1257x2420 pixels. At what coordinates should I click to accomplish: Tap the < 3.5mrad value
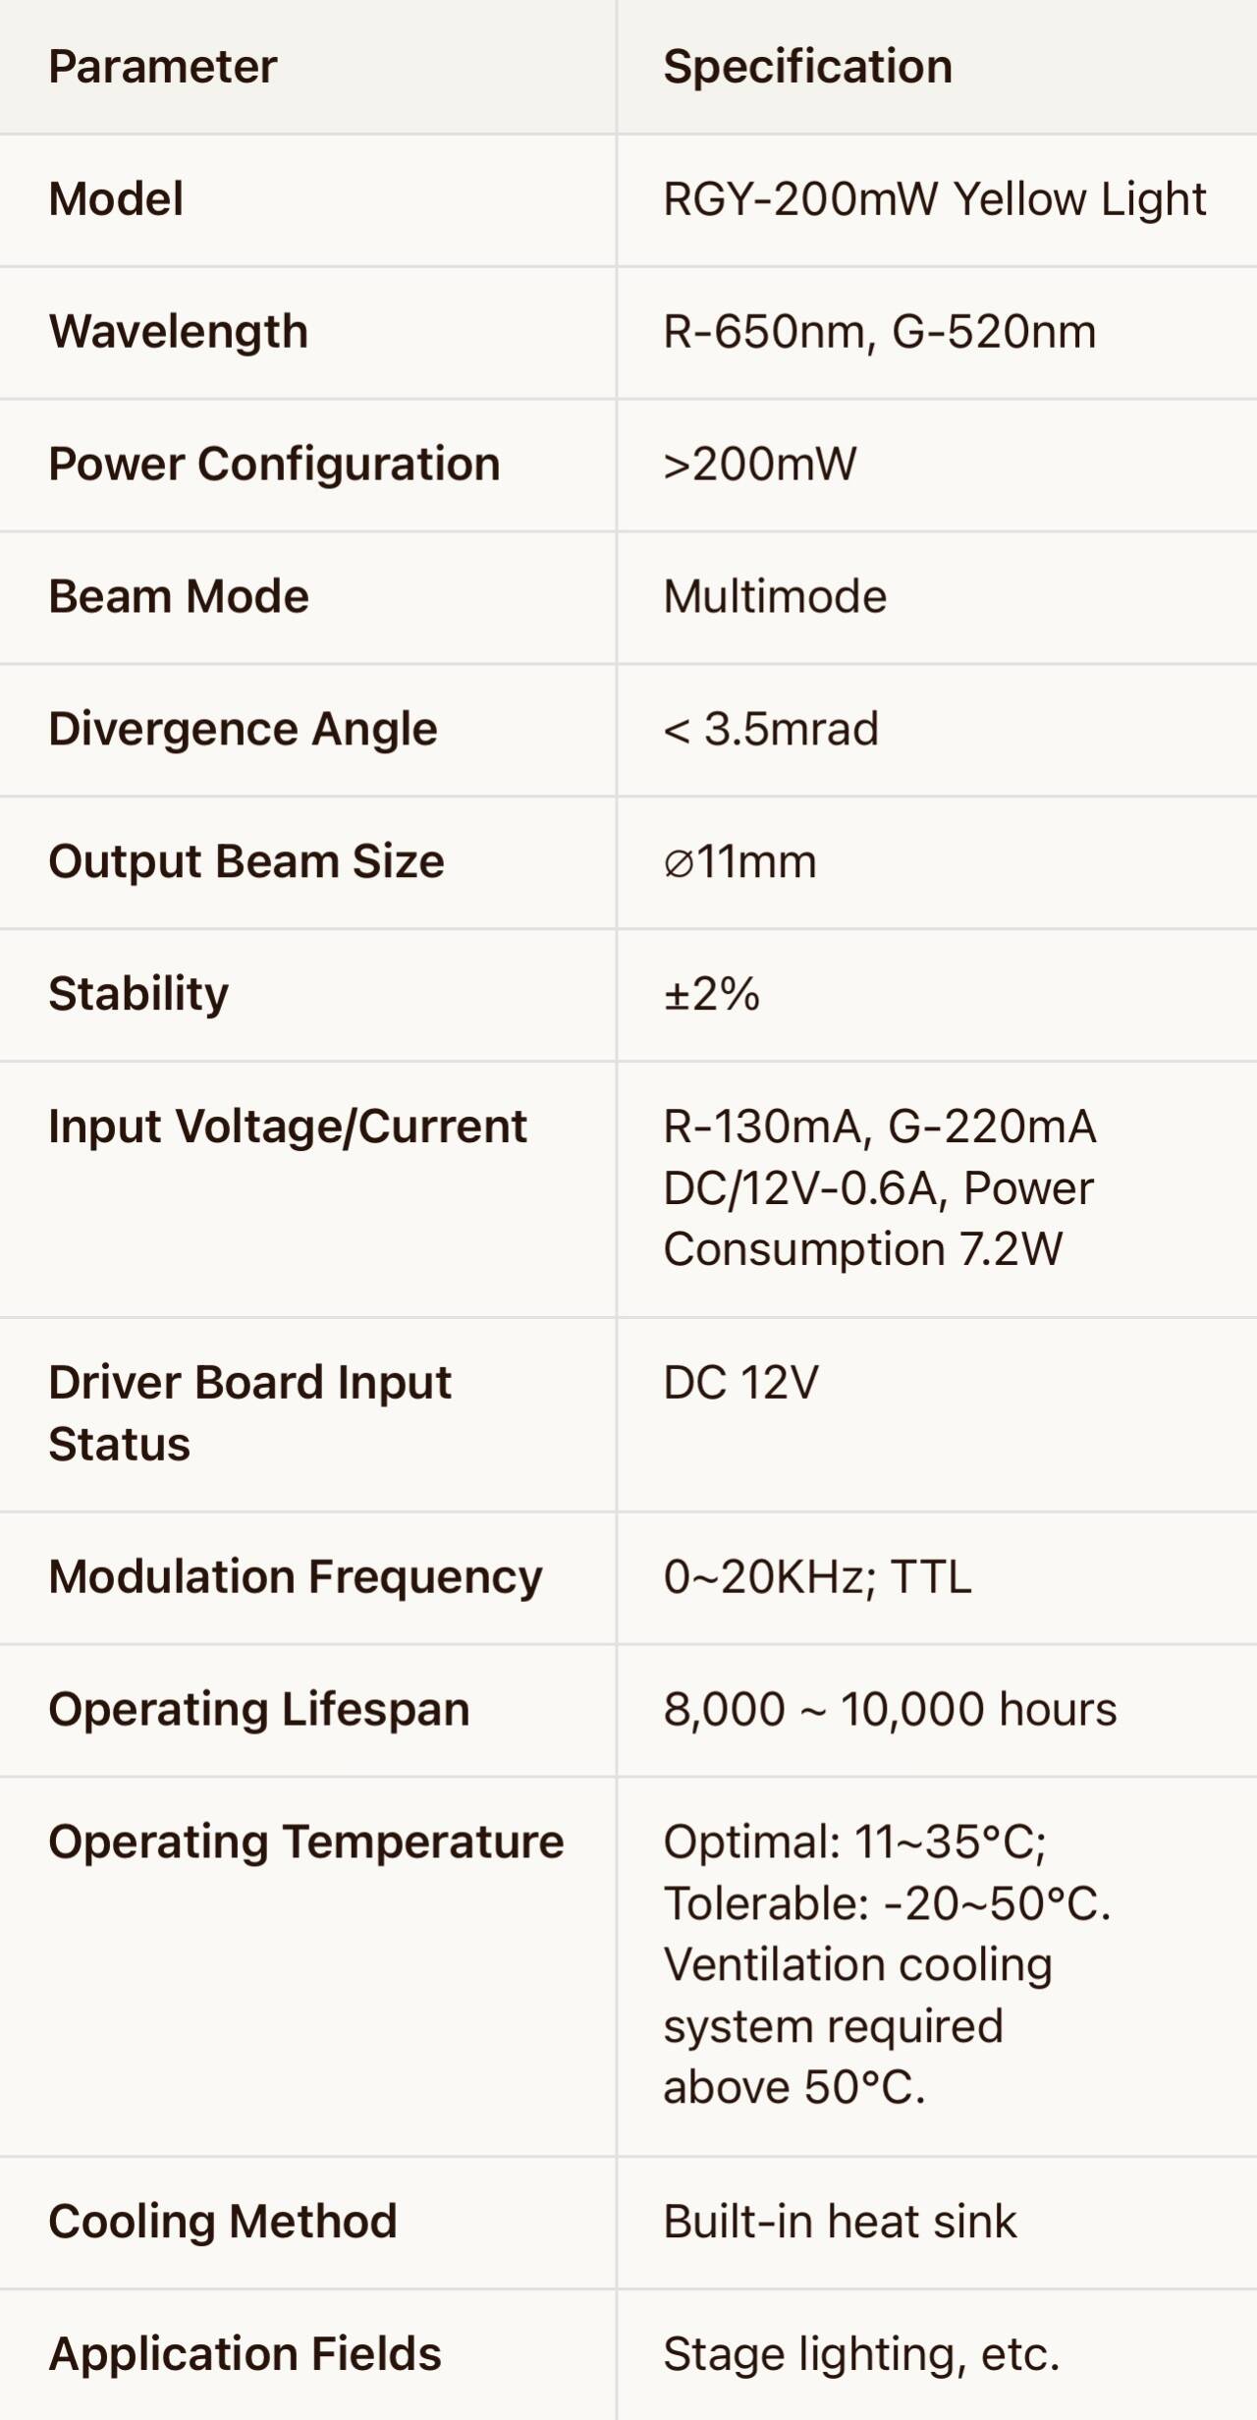tap(771, 730)
